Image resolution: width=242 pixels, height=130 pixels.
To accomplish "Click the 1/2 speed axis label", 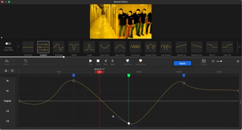I will [x=7, y=111].
